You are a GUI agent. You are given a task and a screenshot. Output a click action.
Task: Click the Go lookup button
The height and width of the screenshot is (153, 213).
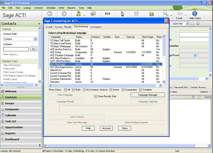pyautogui.click(x=34, y=49)
